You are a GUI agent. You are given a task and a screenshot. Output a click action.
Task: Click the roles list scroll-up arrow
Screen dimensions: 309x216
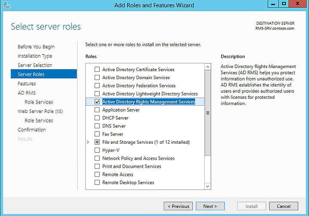point(208,67)
